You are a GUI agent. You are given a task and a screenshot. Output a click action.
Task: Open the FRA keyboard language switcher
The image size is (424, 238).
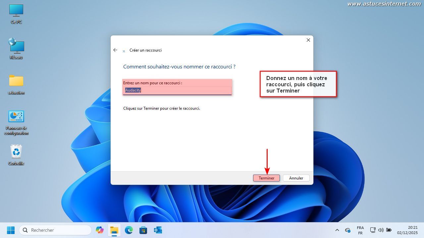(x=360, y=230)
